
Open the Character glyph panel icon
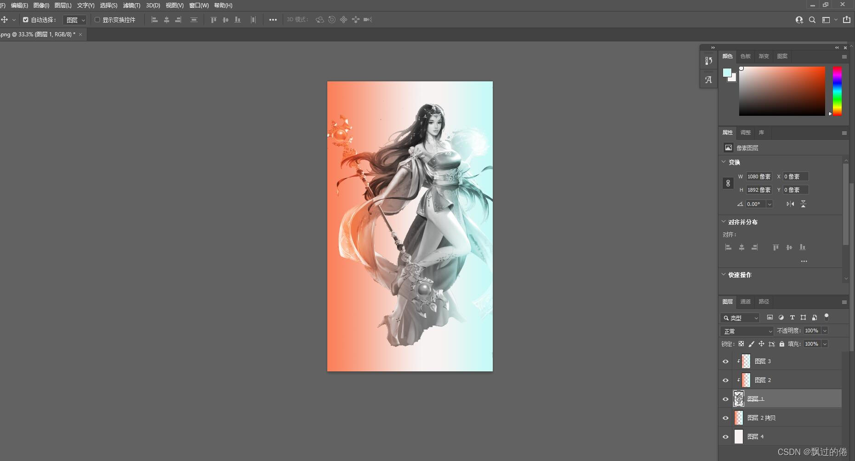(708, 80)
